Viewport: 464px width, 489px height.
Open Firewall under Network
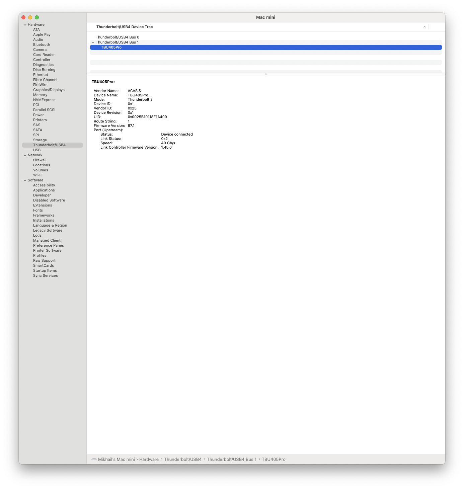click(40, 160)
